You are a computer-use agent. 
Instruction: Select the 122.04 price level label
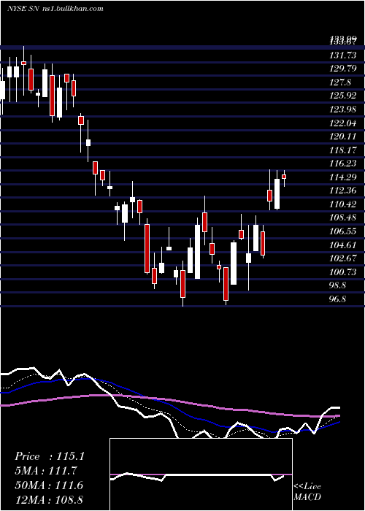(x=342, y=123)
